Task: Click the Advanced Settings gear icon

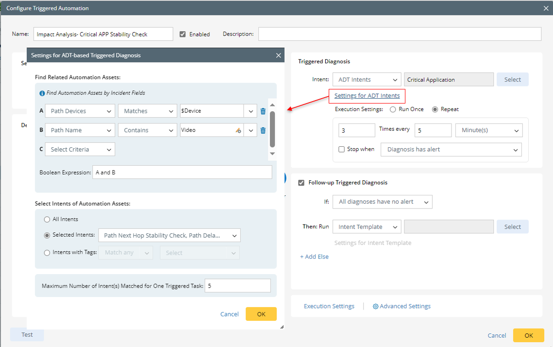Action: pos(375,307)
